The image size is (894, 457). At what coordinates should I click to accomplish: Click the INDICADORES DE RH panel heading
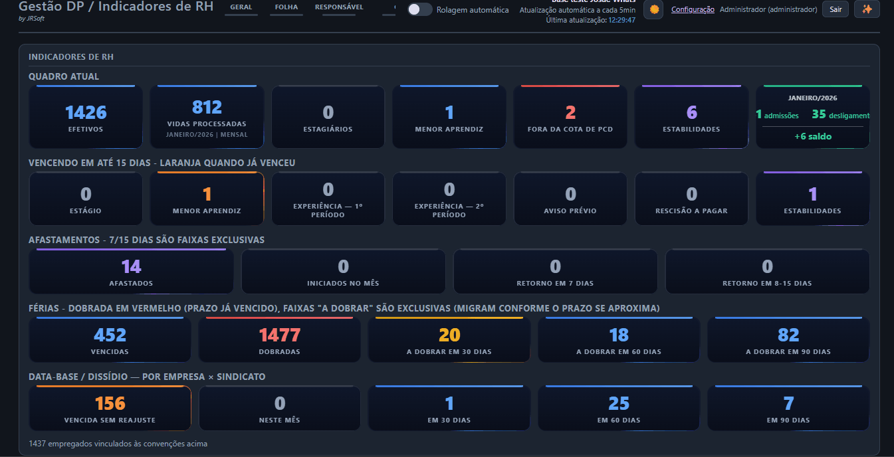tap(71, 57)
